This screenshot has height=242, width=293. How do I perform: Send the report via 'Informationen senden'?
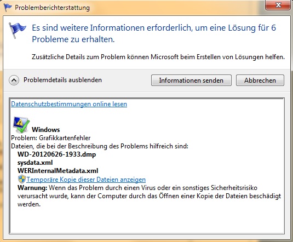[191, 80]
